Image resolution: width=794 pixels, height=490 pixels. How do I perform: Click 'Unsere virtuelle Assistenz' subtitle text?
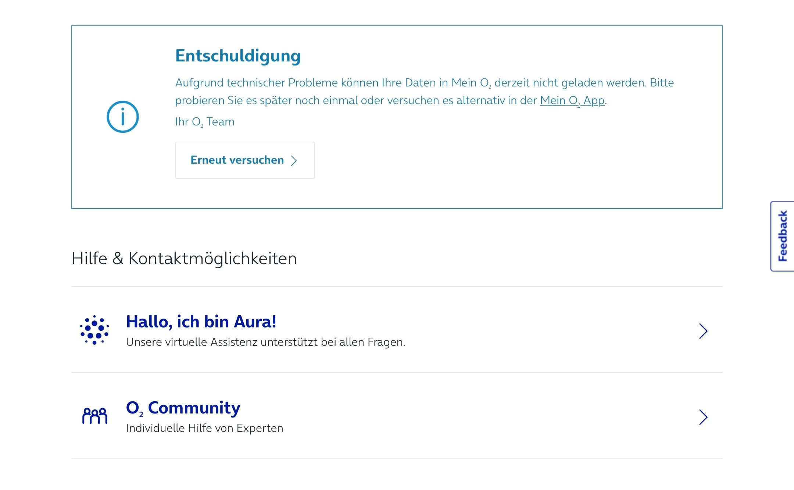265,342
